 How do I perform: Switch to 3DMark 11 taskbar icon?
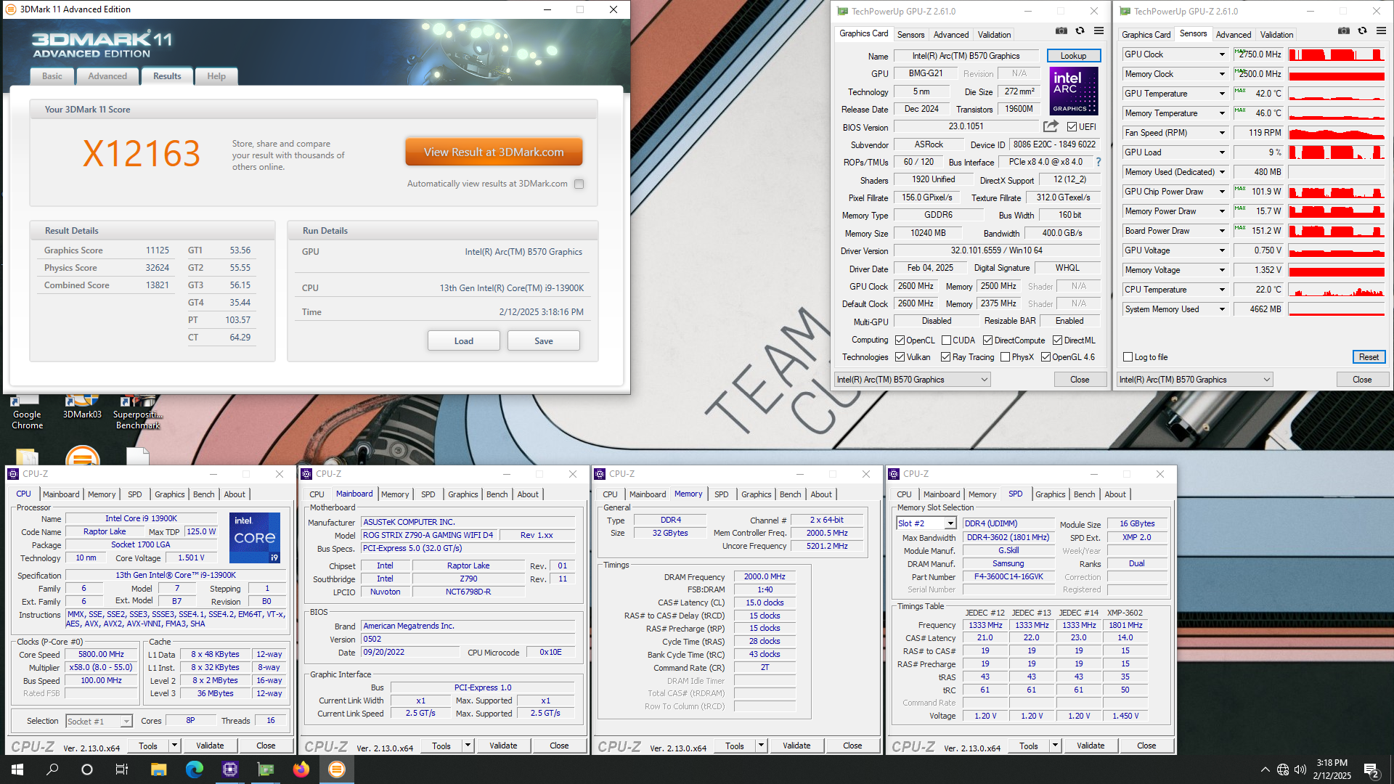pos(337,769)
